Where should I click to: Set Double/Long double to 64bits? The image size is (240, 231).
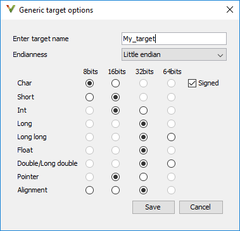[x=171, y=164]
